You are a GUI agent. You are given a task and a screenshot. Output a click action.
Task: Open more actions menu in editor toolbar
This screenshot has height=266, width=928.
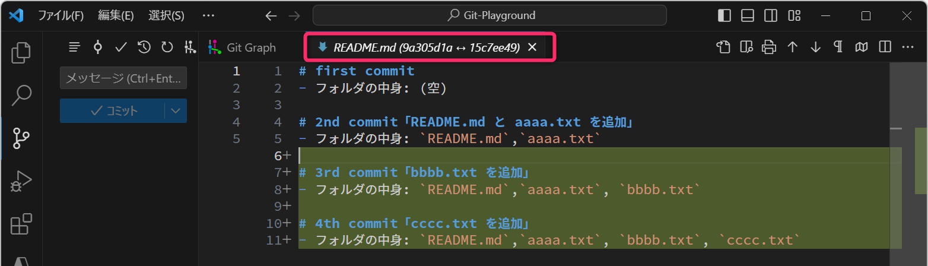tap(908, 47)
